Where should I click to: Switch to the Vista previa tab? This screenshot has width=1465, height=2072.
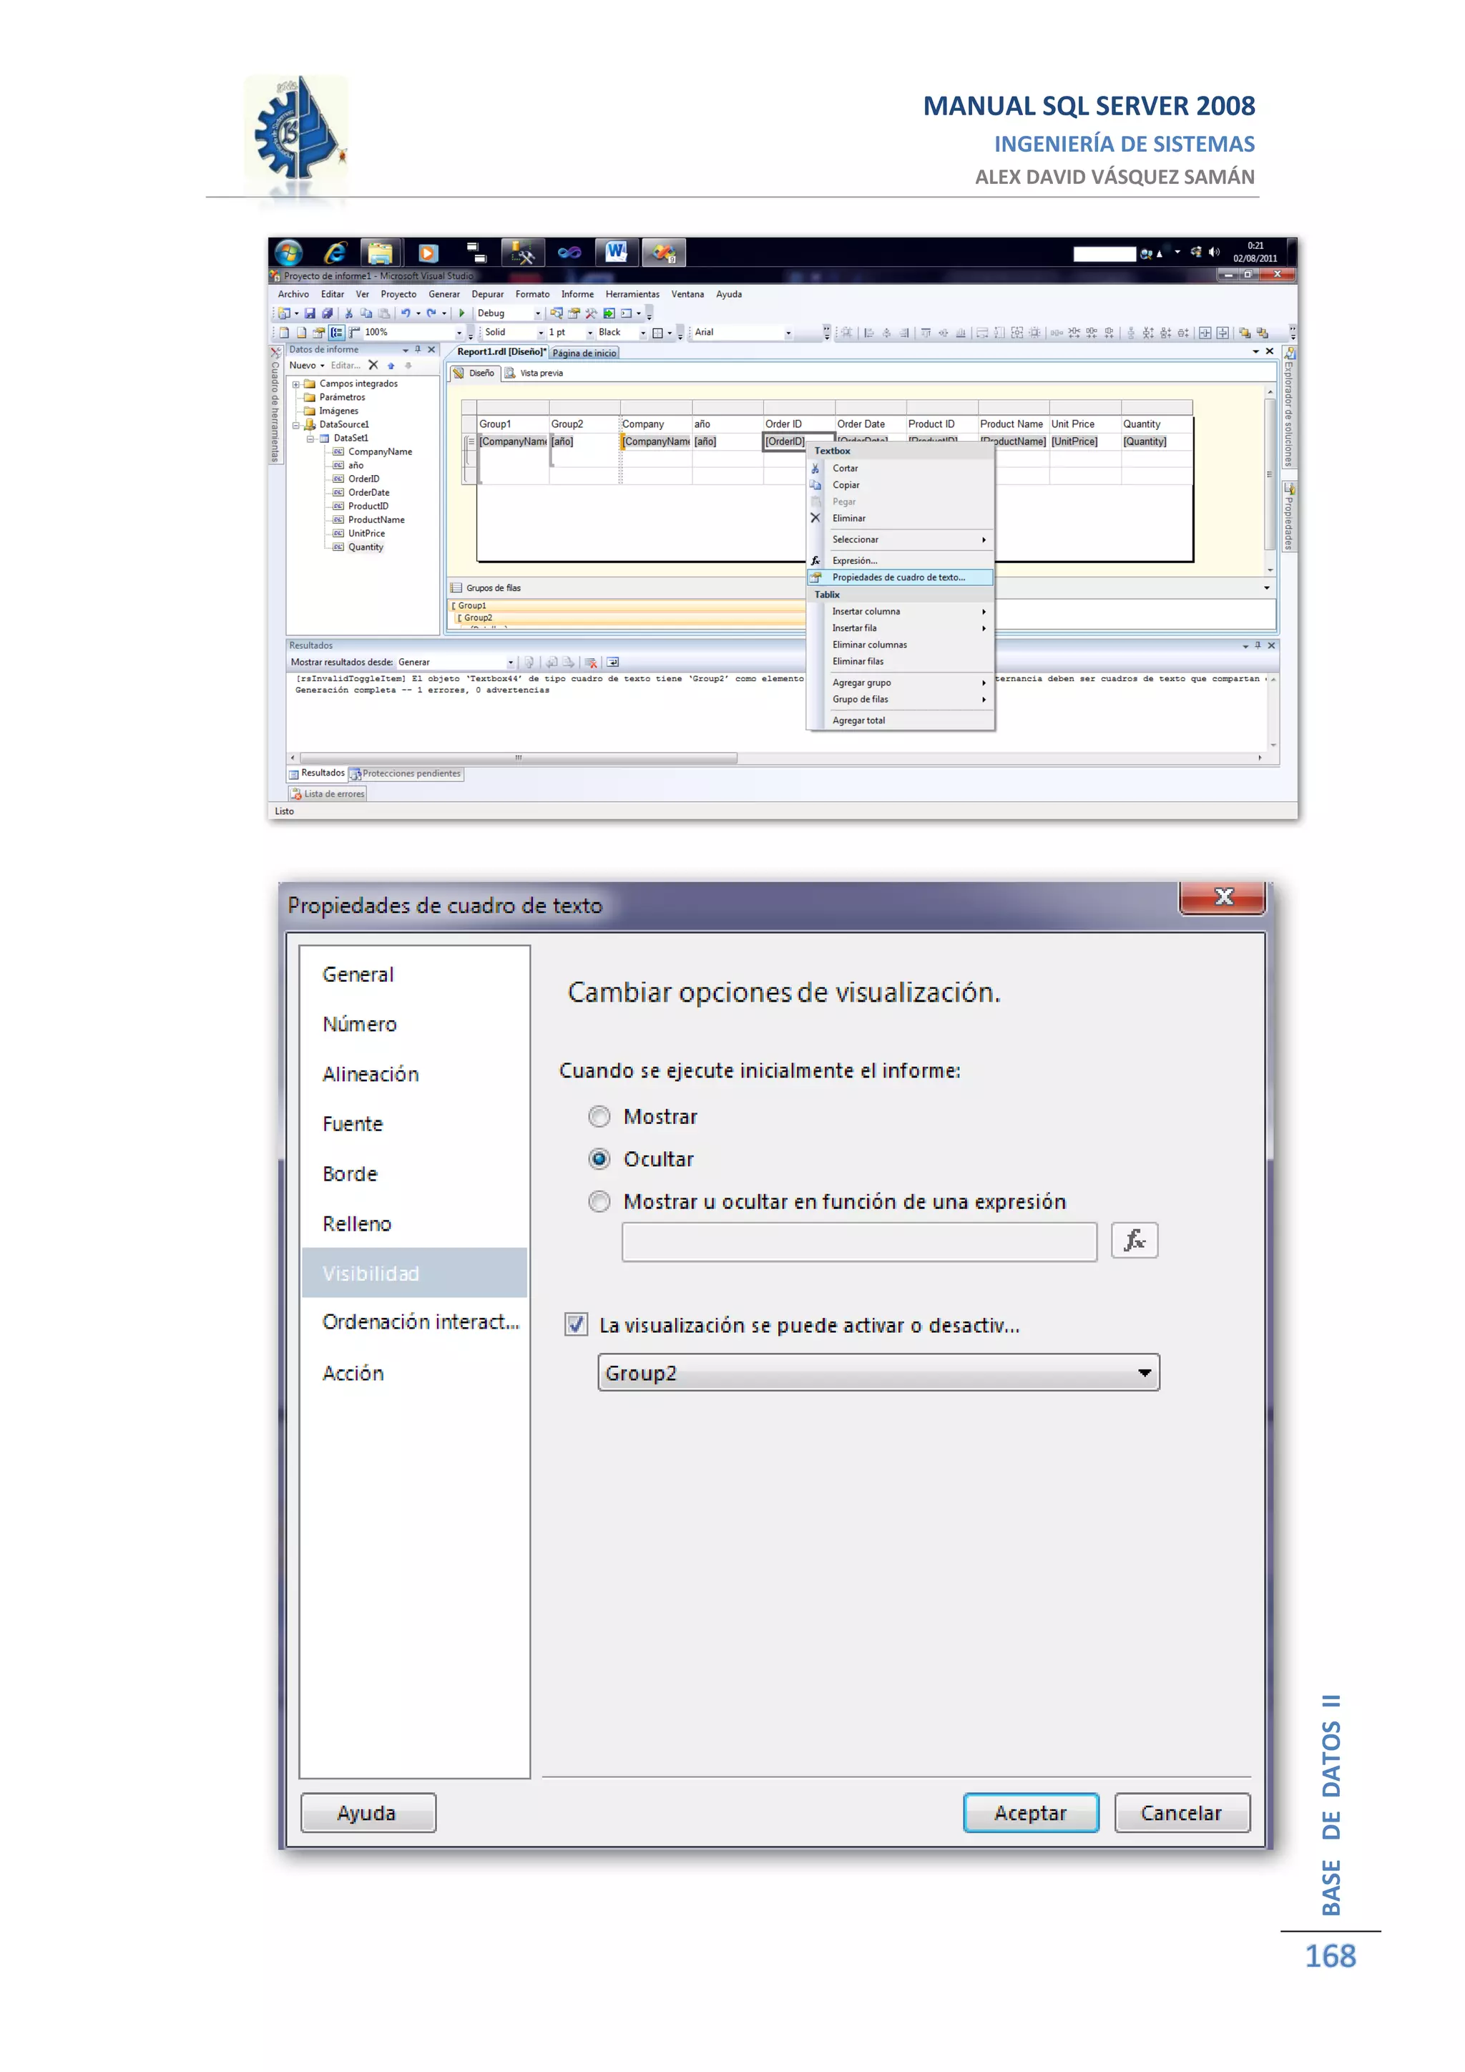(x=534, y=373)
